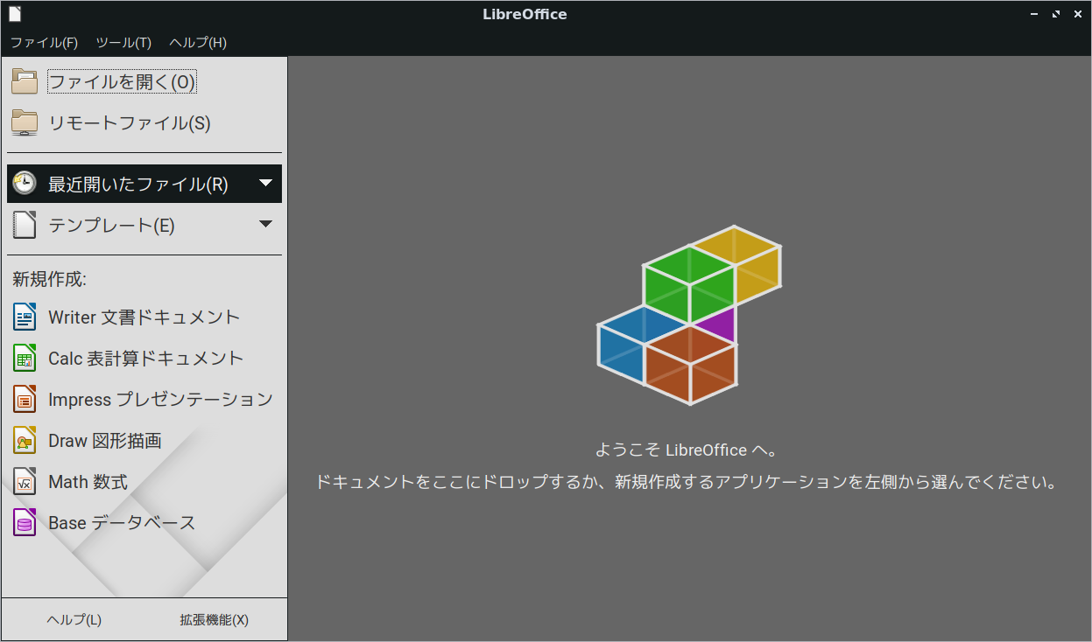Open the ヘルプ(H) menu

[198, 43]
